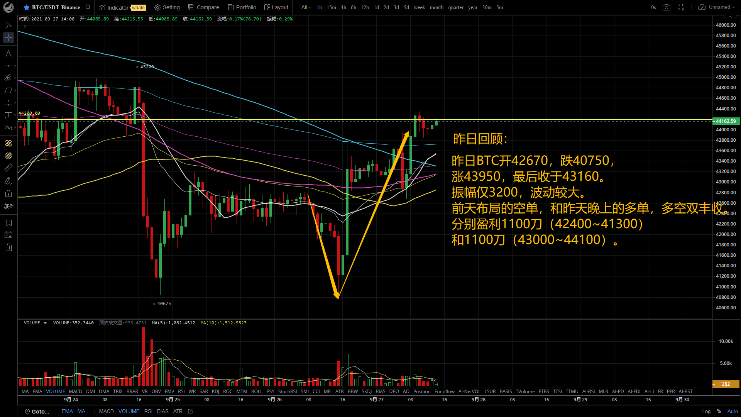Click the trash delete drawings icon

(x=8, y=247)
